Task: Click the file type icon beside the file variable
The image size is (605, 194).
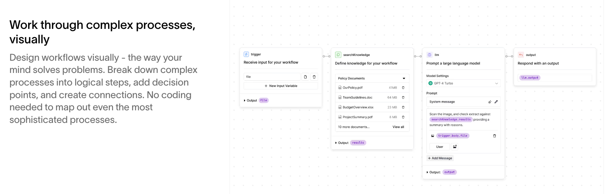Action: [x=305, y=77]
